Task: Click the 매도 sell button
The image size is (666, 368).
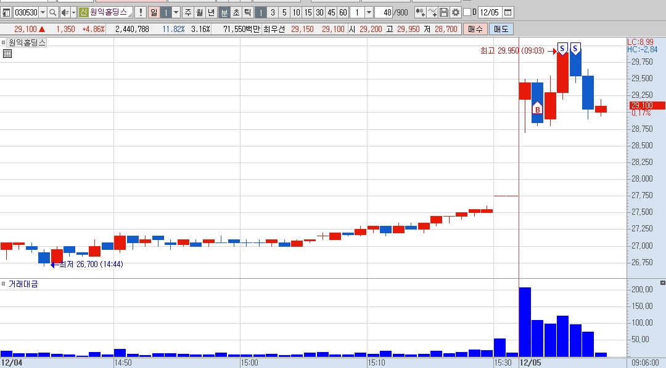Action: [501, 29]
